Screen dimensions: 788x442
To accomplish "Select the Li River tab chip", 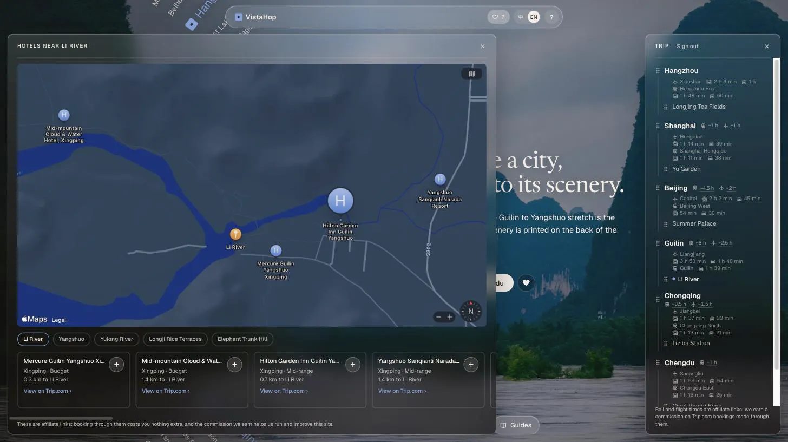I will (33, 339).
